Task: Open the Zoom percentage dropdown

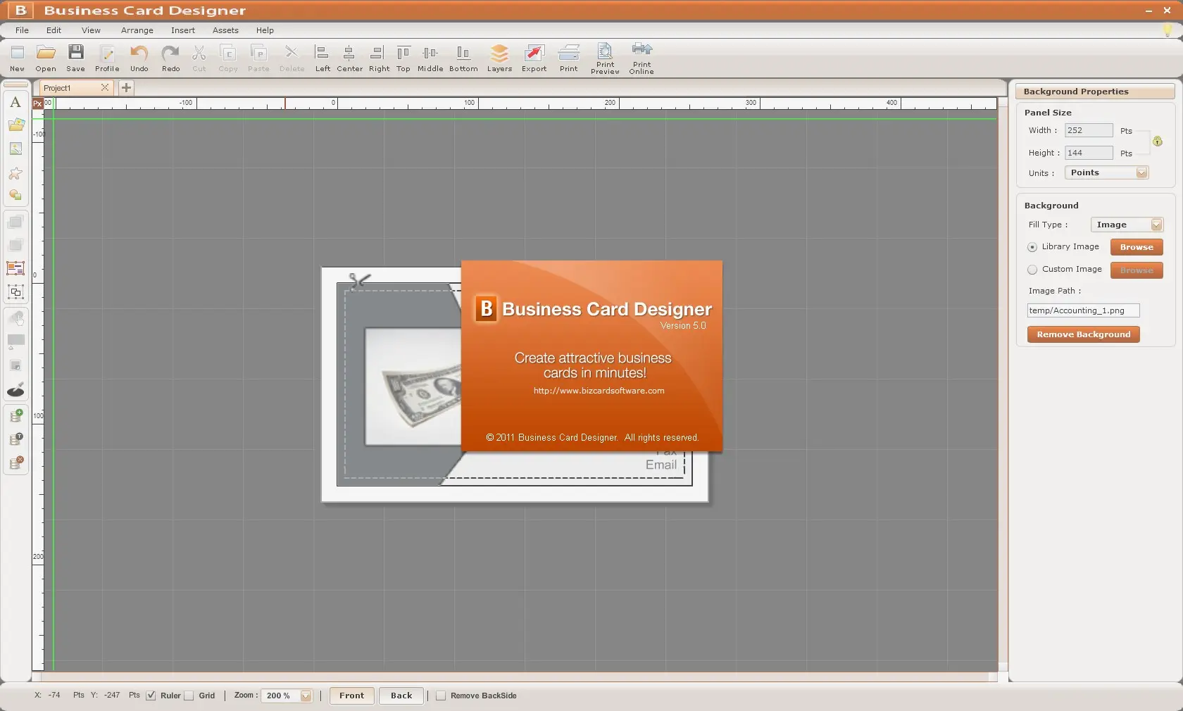Action: click(287, 696)
